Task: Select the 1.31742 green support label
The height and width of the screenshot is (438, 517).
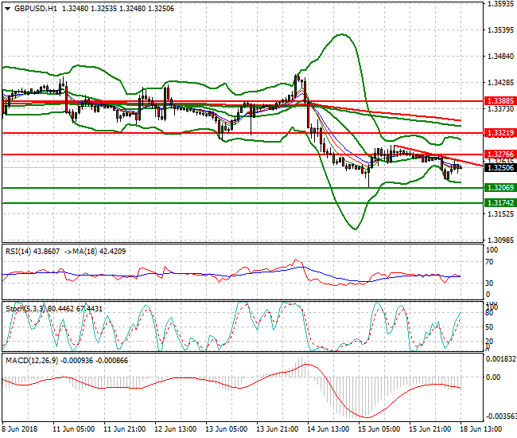Action: pyautogui.click(x=500, y=203)
